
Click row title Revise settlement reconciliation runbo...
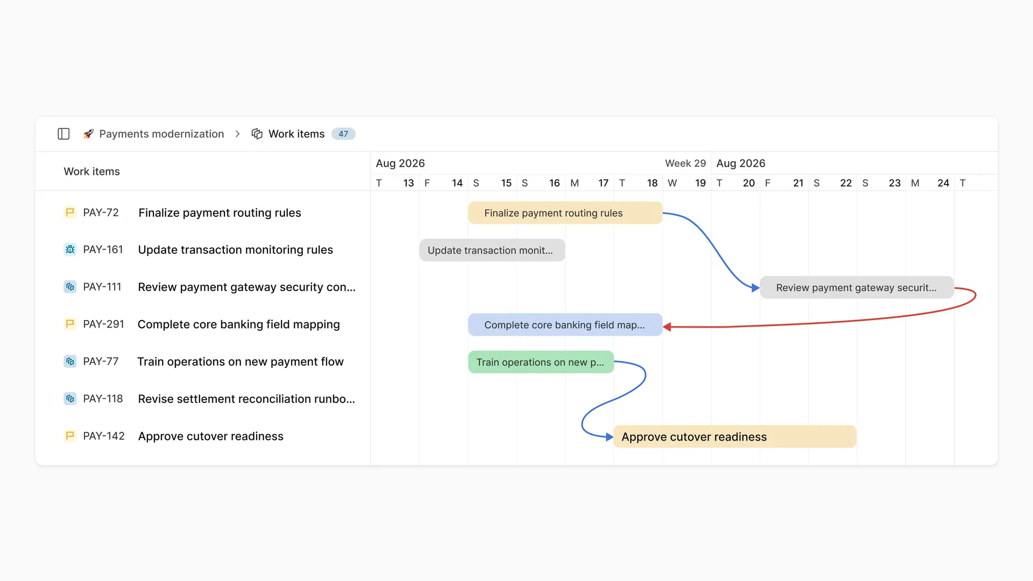tap(246, 399)
